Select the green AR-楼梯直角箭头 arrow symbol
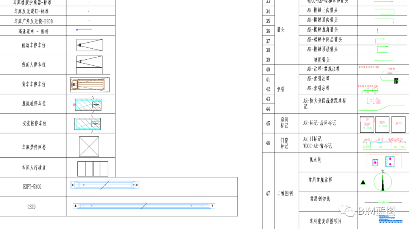 (x=382, y=31)
